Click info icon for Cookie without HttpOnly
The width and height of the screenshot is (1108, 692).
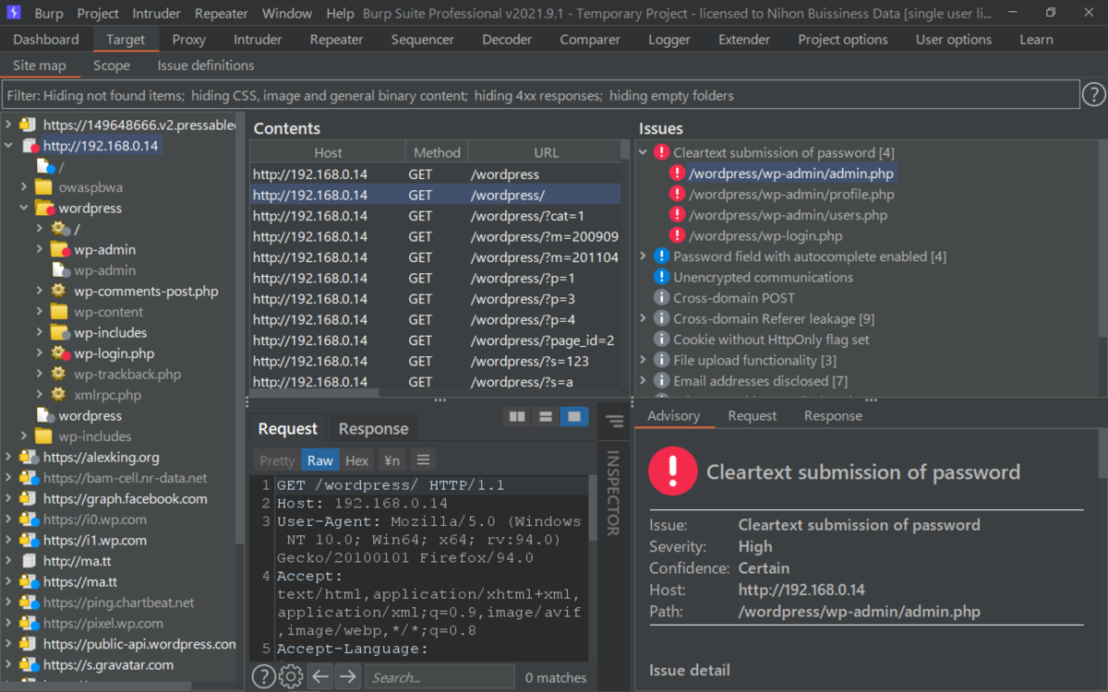661,340
